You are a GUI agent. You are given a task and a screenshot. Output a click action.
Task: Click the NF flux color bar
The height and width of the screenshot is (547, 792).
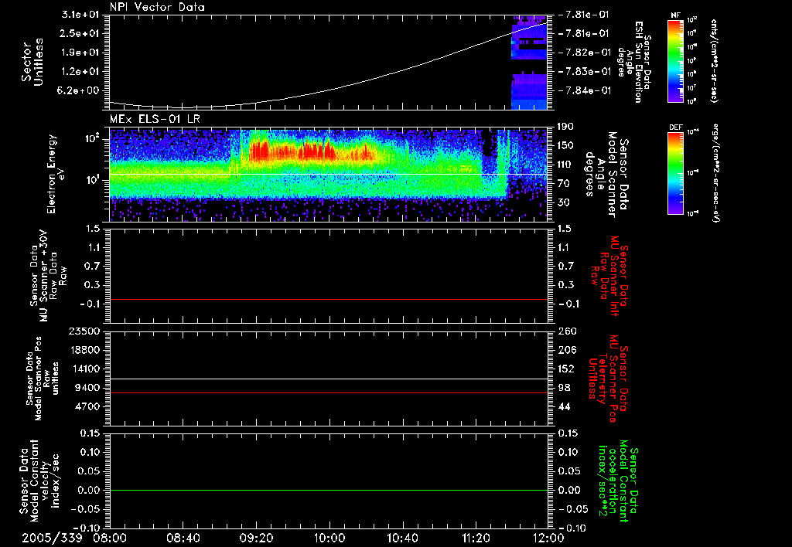tap(676, 61)
